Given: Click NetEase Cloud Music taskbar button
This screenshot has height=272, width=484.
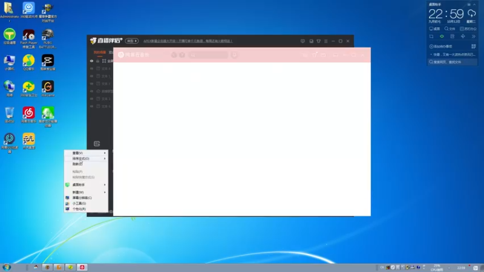Looking at the screenshot, I should pyautogui.click(x=82, y=267).
